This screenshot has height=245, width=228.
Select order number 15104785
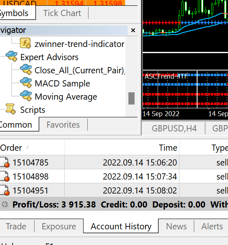[x=30, y=163]
